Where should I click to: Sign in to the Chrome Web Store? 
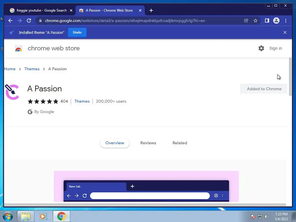pyautogui.click(x=275, y=48)
